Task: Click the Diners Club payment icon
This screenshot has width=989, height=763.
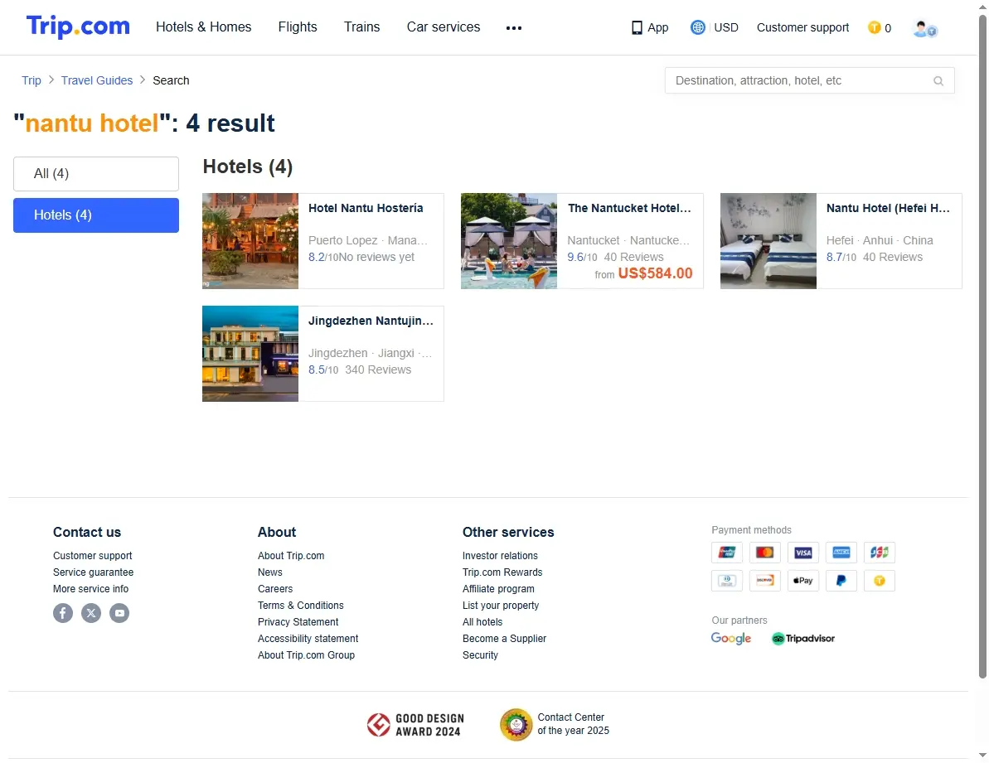Action: point(726,580)
